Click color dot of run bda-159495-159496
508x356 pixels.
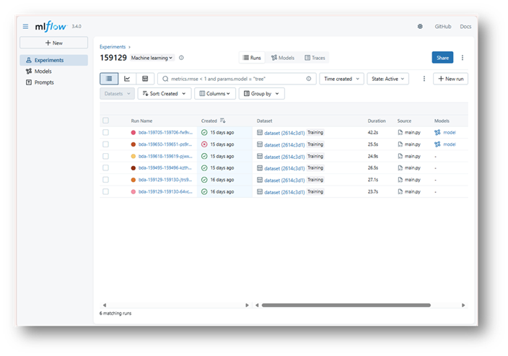point(133,168)
